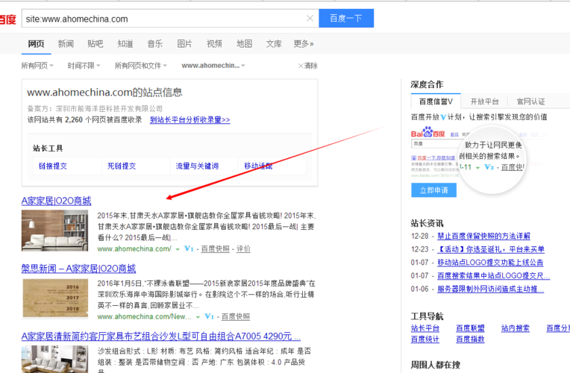This screenshot has height=373, width=570.
Task: Switch to the 贴吧 tab
Action: 95,44
